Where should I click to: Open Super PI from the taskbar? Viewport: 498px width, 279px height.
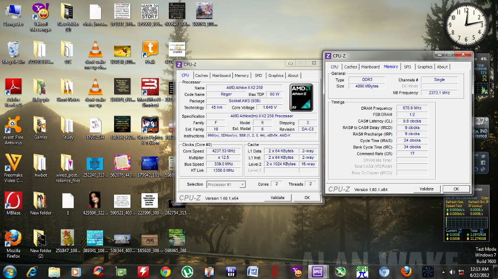pyautogui.click(x=362, y=272)
